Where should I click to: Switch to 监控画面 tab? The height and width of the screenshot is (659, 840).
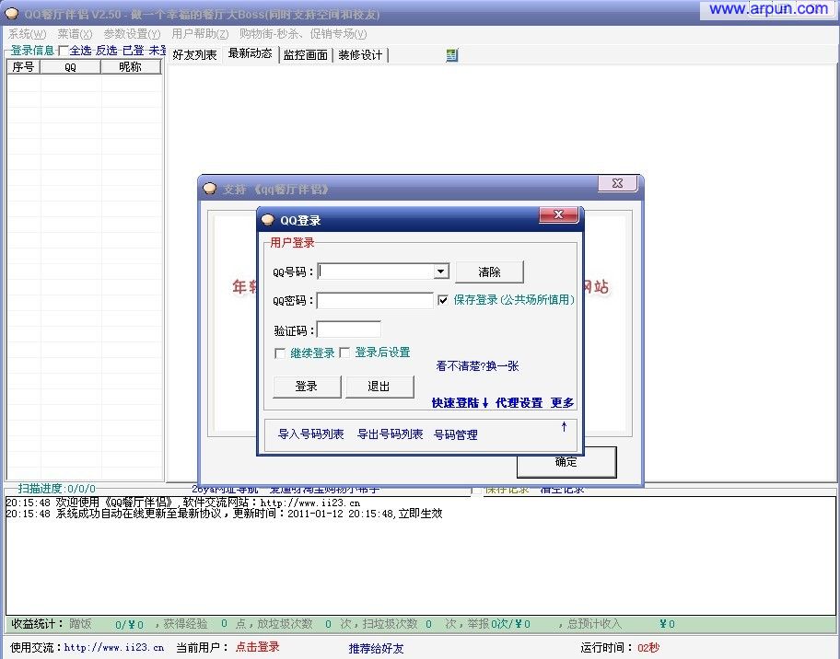coord(306,54)
